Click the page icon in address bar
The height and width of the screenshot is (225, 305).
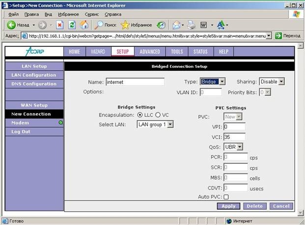[25, 36]
